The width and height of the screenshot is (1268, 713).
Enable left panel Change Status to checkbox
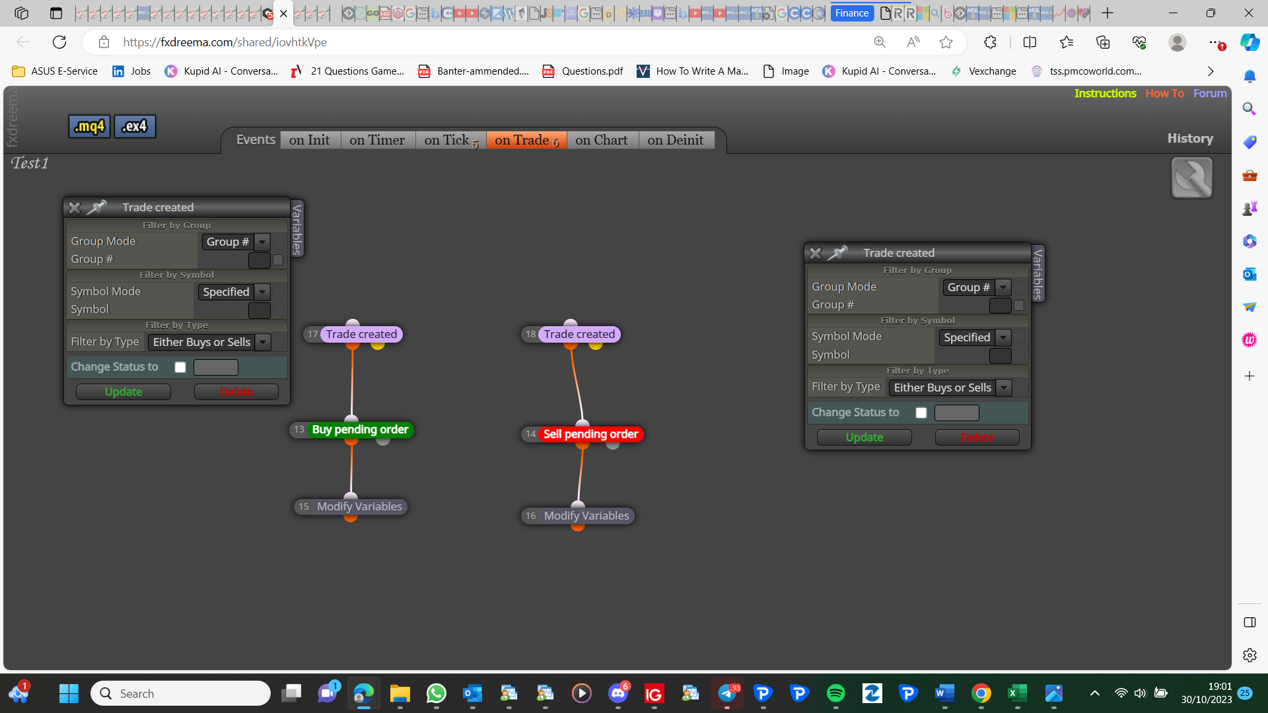[180, 367]
